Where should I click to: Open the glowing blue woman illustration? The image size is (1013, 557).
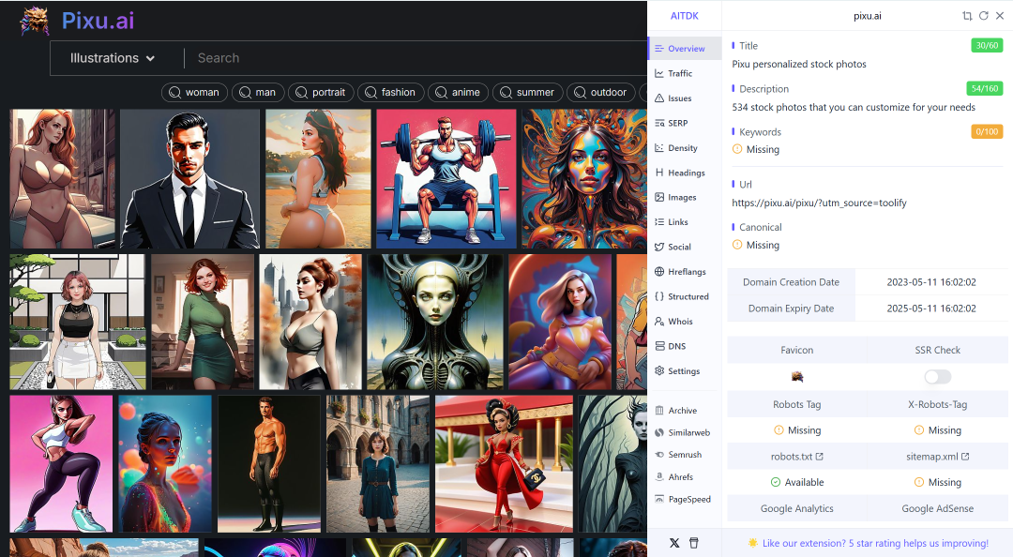pyautogui.click(x=165, y=464)
